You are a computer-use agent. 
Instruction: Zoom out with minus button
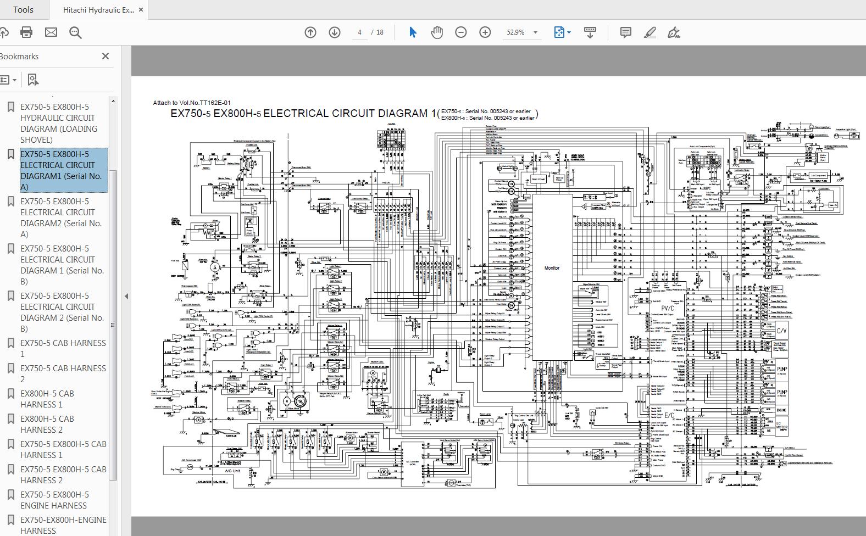(x=461, y=32)
